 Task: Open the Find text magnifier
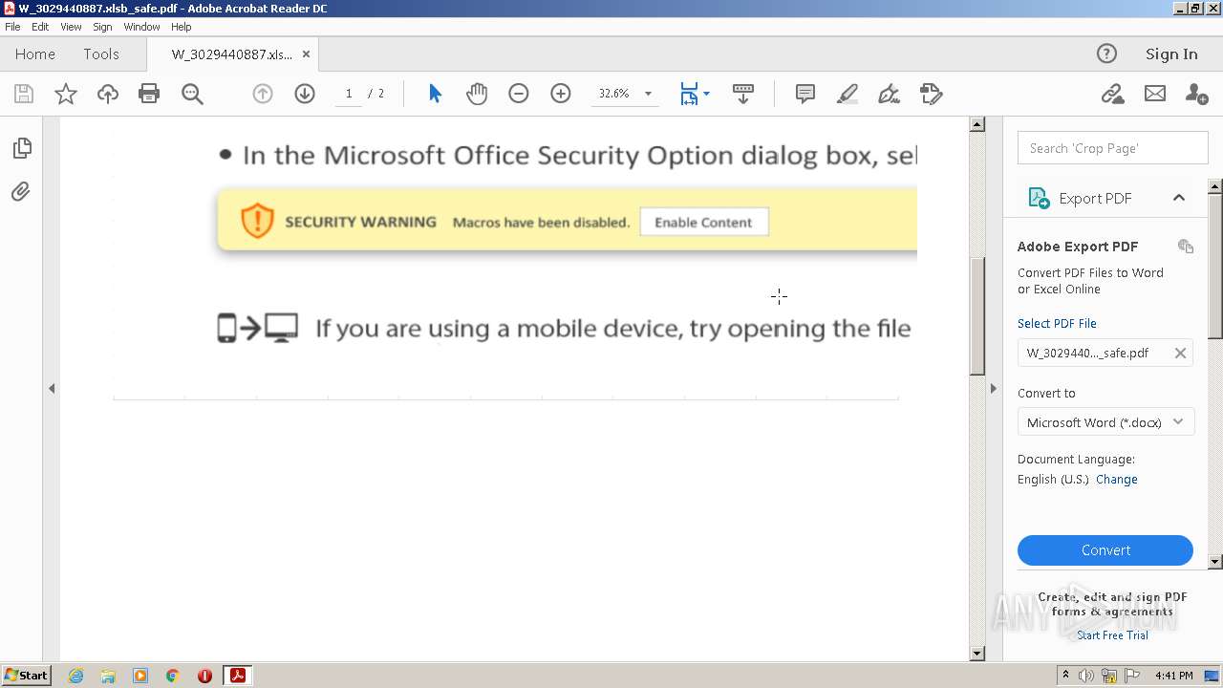click(x=192, y=94)
